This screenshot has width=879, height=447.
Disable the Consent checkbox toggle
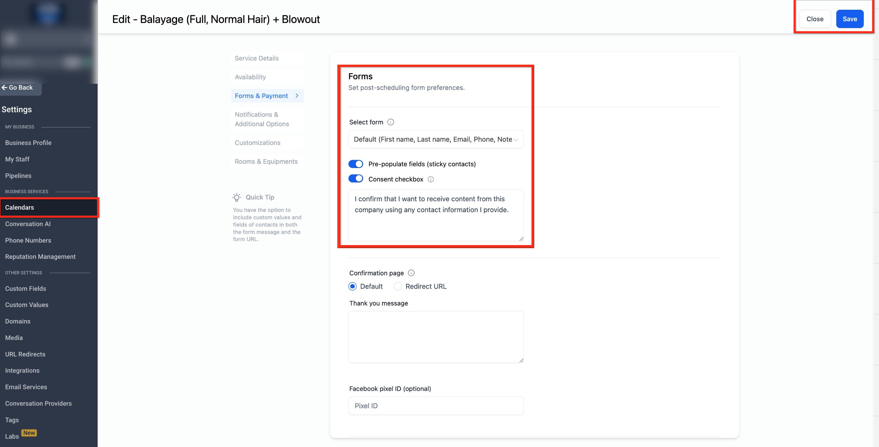[356, 179]
